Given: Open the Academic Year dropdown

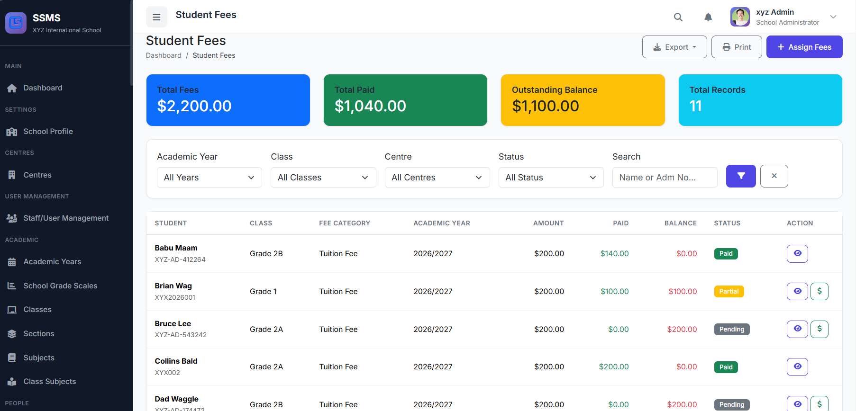Looking at the screenshot, I should [x=209, y=178].
